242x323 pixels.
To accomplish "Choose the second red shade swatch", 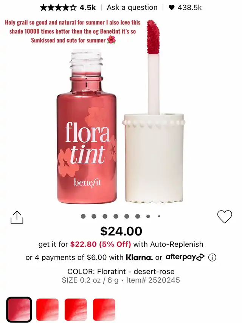I will tap(47, 309).
